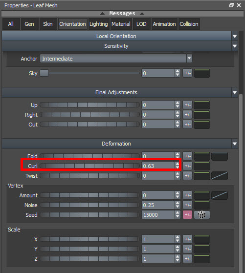The width and height of the screenshot is (245, 273).
Task: Click the Sky slider handle
Action: [45, 73]
